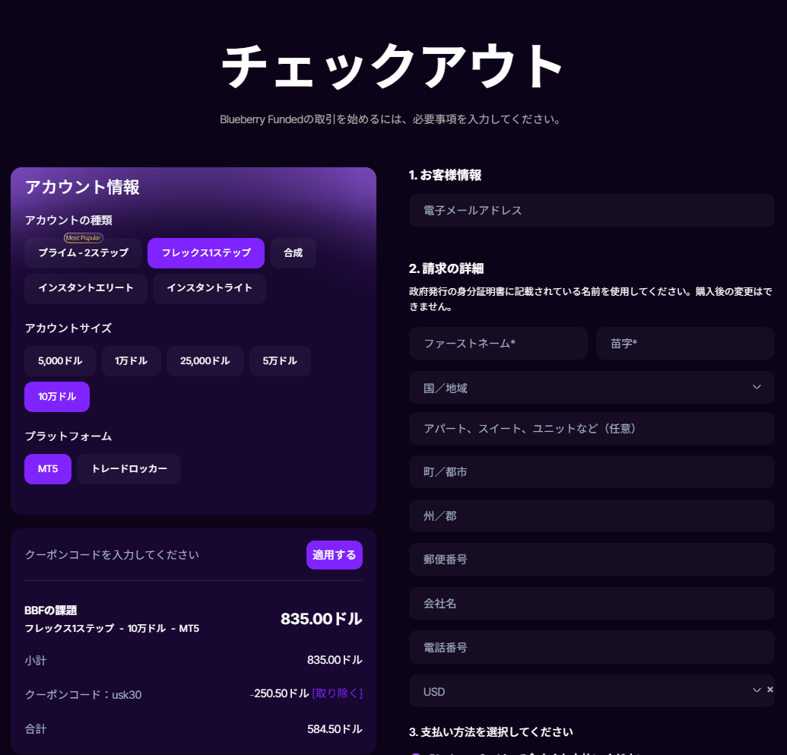Click フレックス1ステップ - 10万ドル - MT5 summary line

coord(112,629)
